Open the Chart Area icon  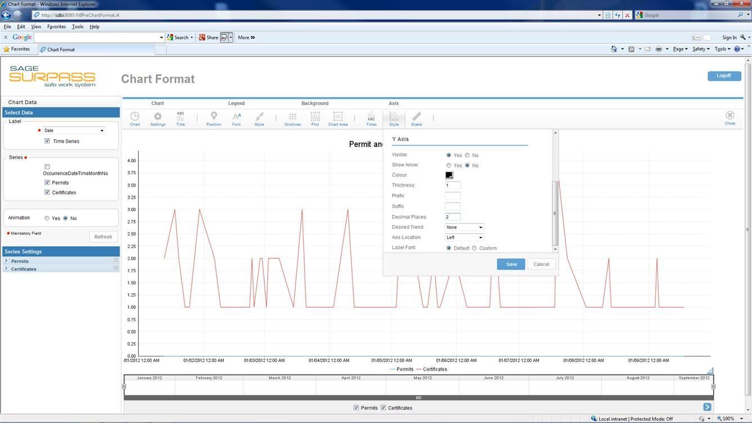point(338,118)
